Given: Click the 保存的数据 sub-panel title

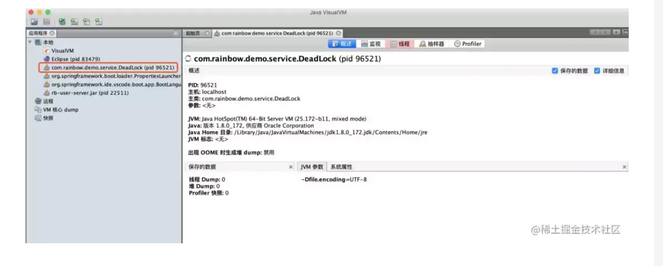Looking at the screenshot, I should pyautogui.click(x=202, y=167).
